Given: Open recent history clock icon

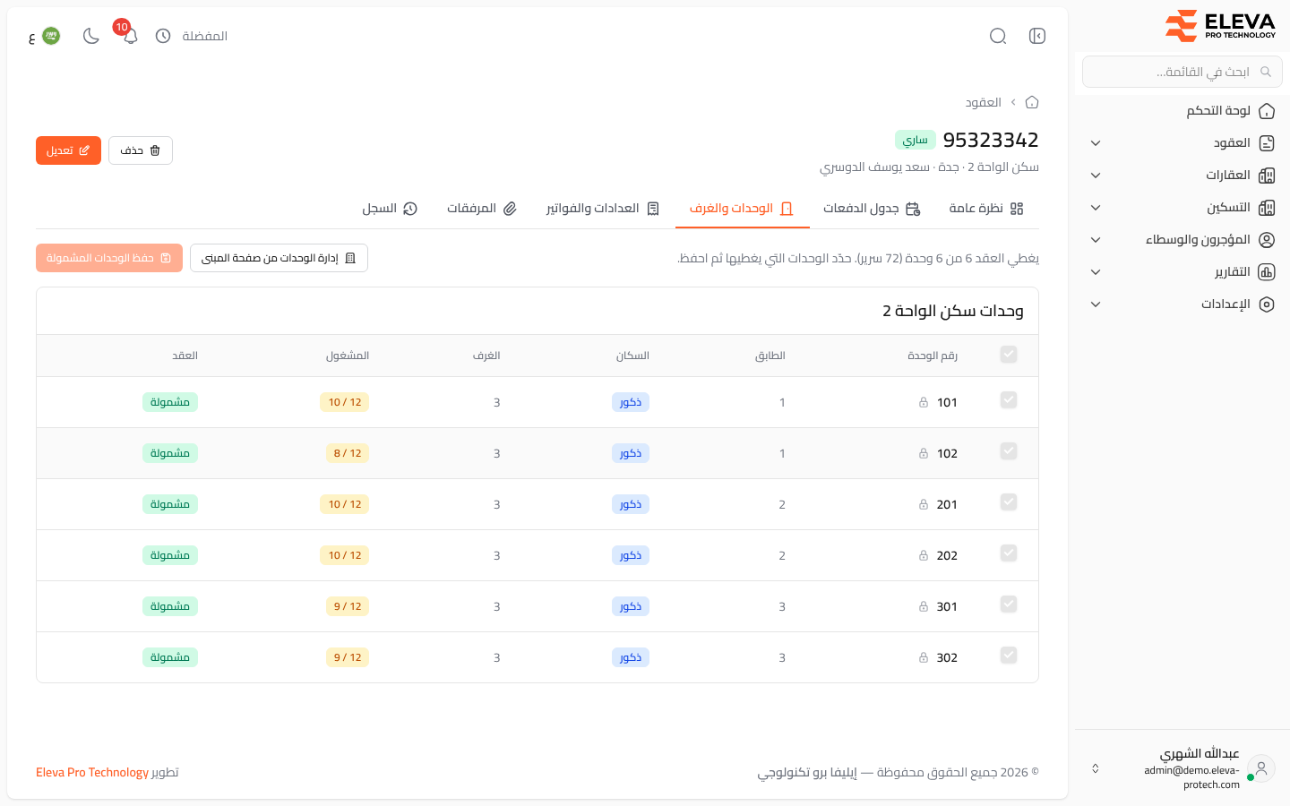Looking at the screenshot, I should pyautogui.click(x=163, y=36).
